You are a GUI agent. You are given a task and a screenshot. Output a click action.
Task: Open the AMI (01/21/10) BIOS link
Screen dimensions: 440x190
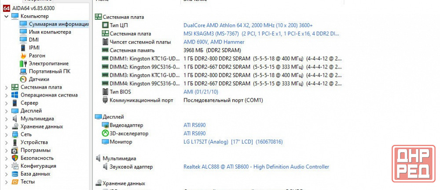point(201,92)
